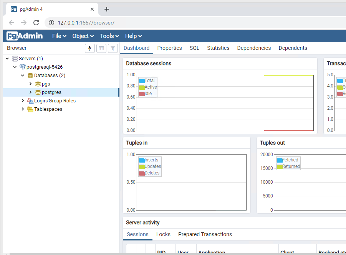Switch to the Statistics tab
The height and width of the screenshot is (255, 346).
218,48
